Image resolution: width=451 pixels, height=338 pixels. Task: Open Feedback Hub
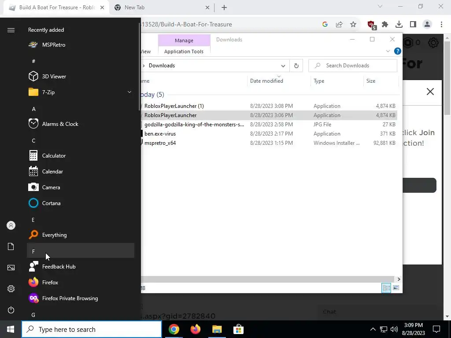click(x=81, y=266)
